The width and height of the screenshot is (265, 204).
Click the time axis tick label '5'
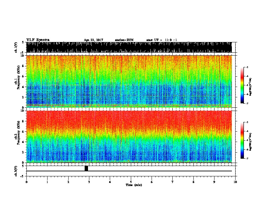coord(131,182)
